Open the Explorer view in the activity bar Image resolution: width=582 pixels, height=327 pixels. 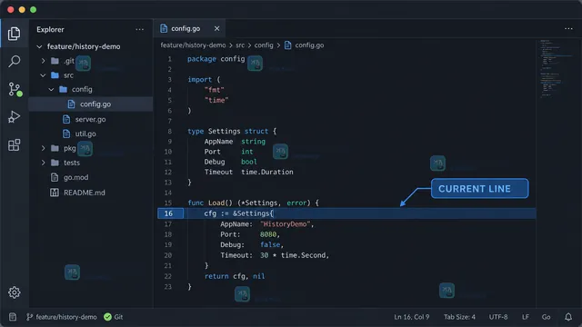tap(15, 34)
